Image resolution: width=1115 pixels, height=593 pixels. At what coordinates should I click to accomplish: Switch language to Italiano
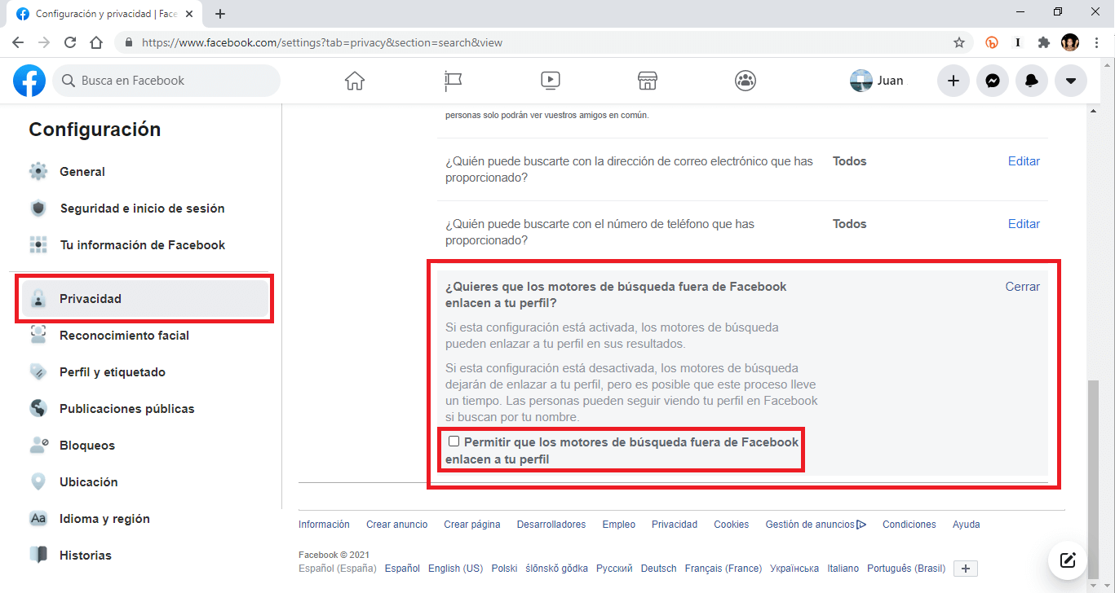(x=843, y=569)
